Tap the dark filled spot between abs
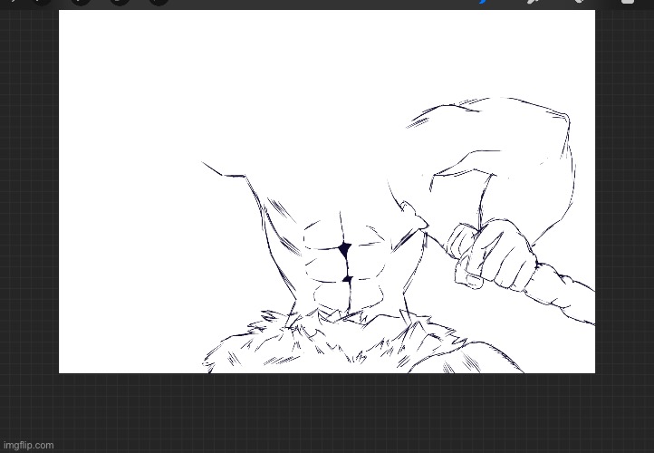 [x=343, y=249]
